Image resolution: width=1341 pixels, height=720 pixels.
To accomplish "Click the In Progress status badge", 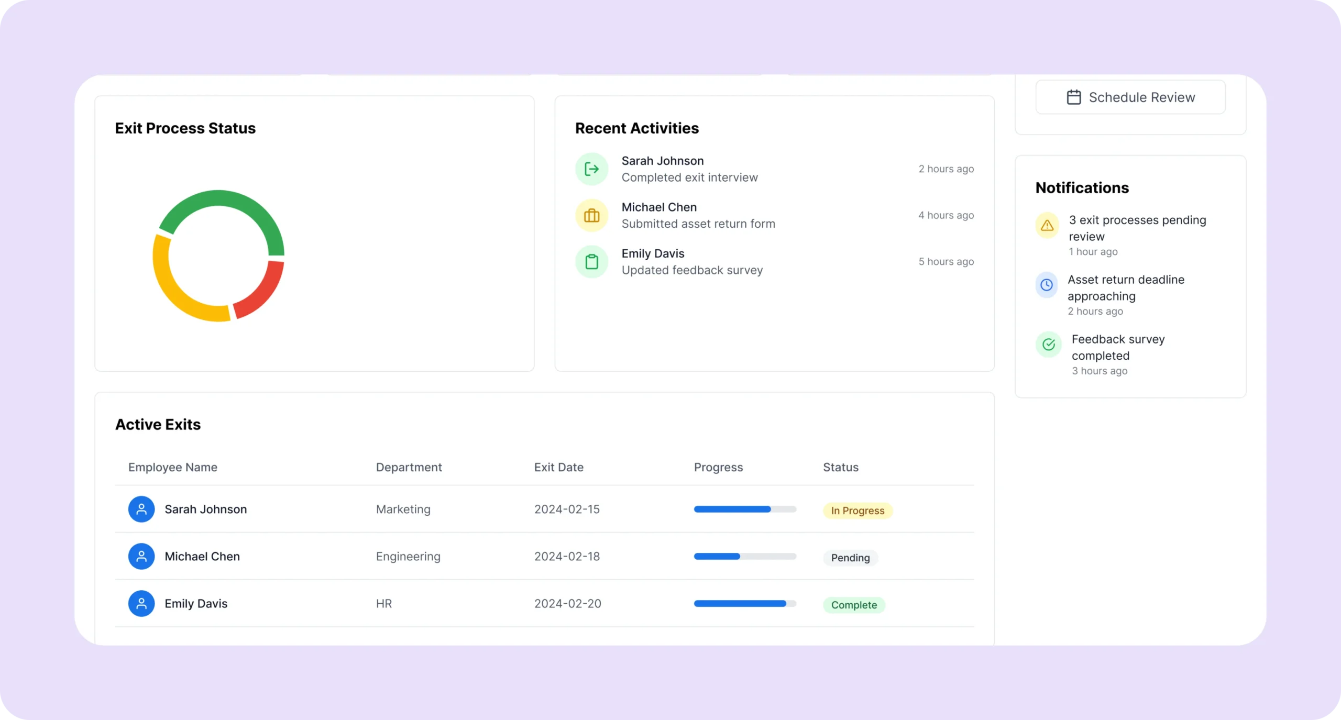I will [x=857, y=511].
